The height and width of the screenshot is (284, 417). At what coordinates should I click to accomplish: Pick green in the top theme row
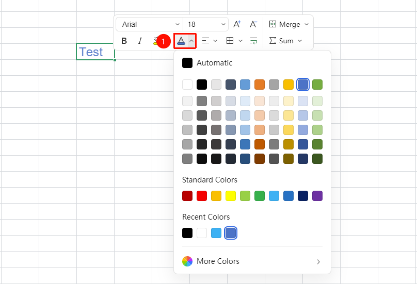(317, 85)
